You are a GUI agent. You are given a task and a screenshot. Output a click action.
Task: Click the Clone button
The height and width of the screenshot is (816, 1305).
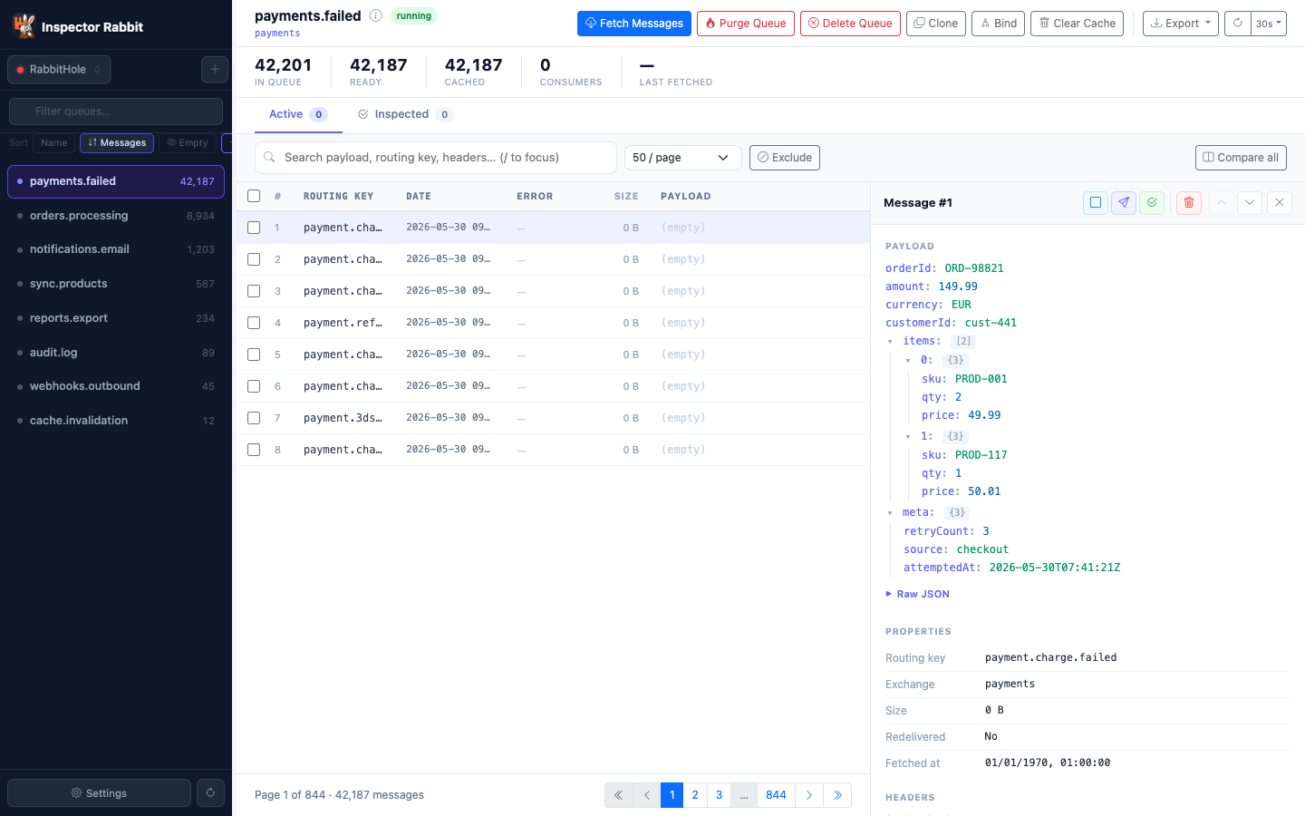click(x=936, y=24)
